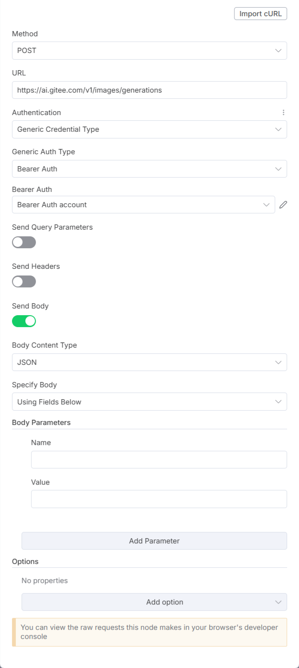This screenshot has height=668, width=299.
Task: Click the body parameter Value field
Action: (159, 499)
